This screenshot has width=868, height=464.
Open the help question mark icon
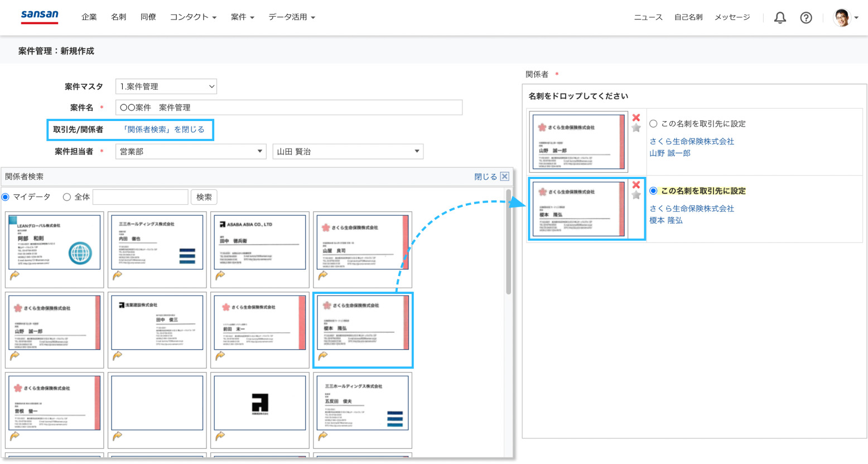click(x=806, y=18)
